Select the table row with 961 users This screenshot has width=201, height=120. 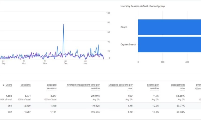(100, 106)
